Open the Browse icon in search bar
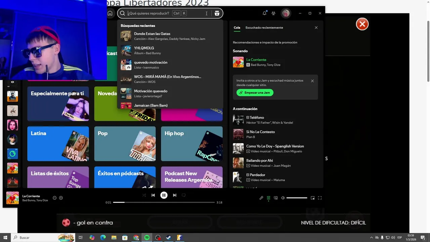430x242 pixels. pyautogui.click(x=217, y=13)
